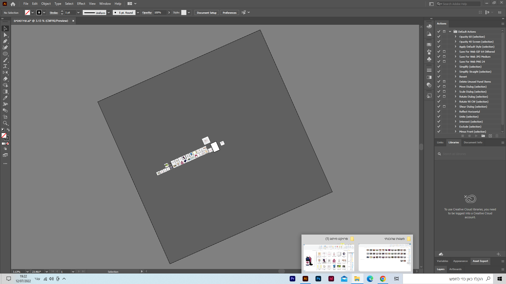Open Photoshop from the taskbar

click(x=318, y=279)
